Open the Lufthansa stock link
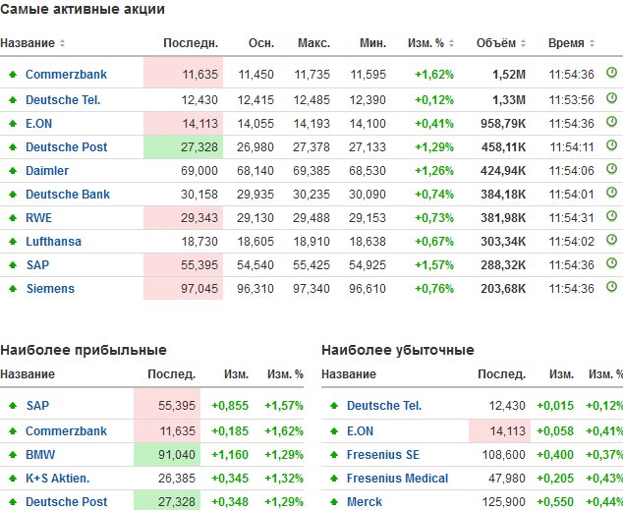The image size is (623, 510). pyautogui.click(x=53, y=242)
